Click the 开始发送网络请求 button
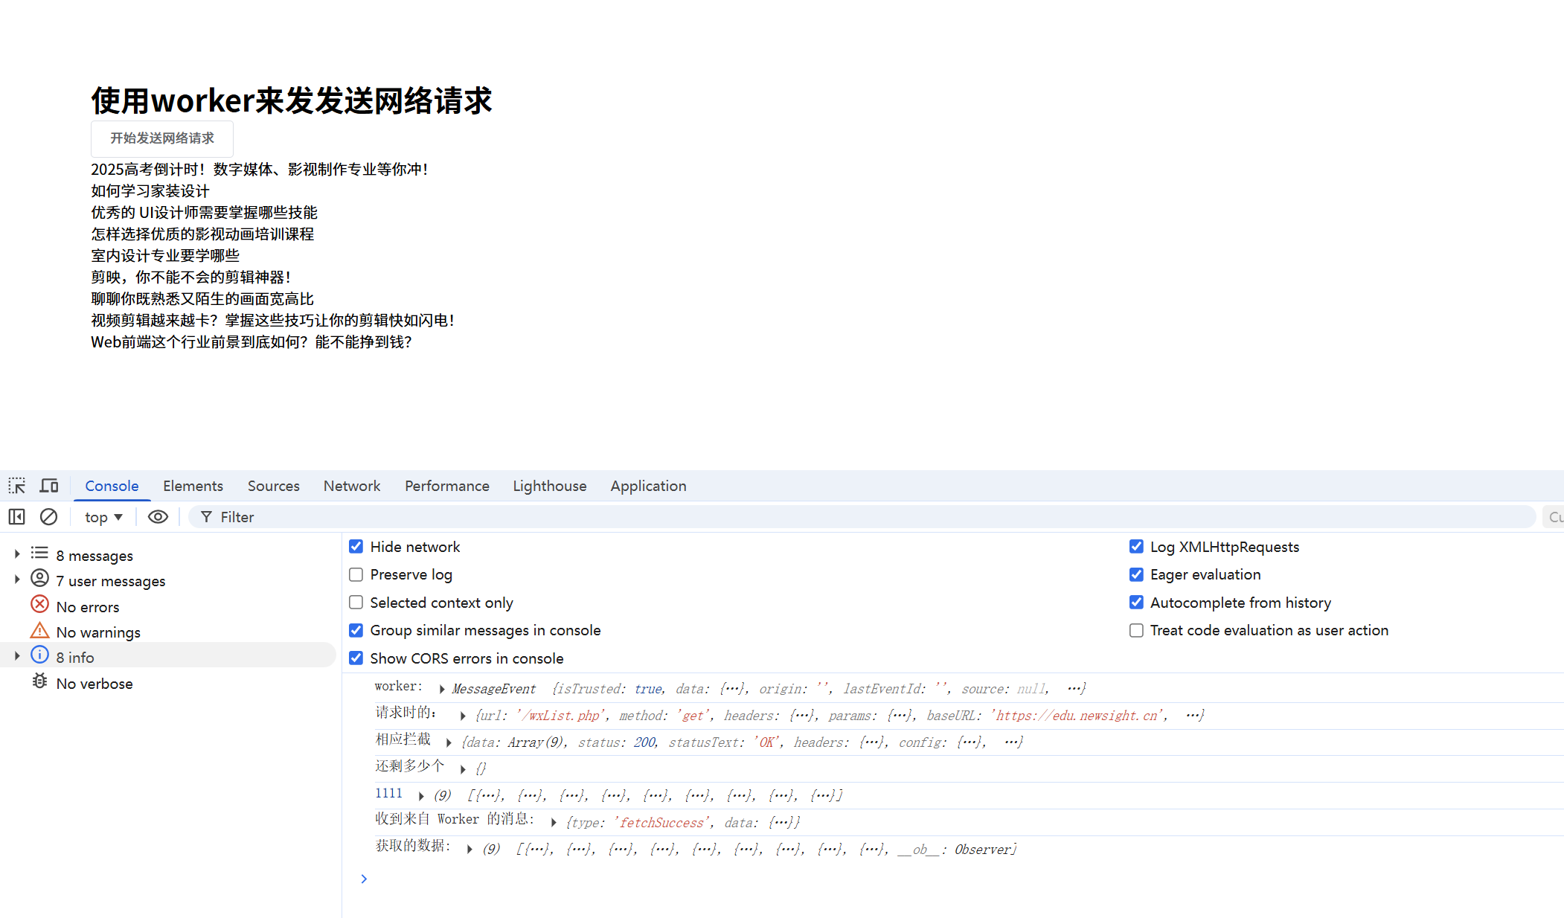This screenshot has height=918, width=1564. pos(162,138)
